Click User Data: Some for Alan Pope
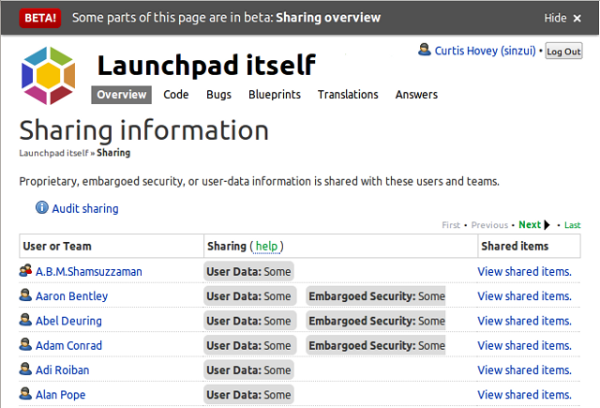 coord(248,395)
